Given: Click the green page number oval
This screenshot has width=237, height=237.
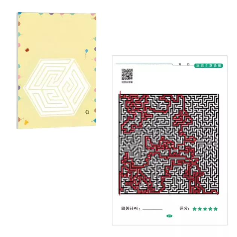Looking at the screenshot, I should click(x=169, y=216).
